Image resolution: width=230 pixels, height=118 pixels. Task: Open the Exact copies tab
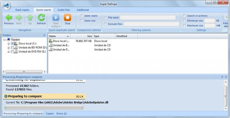22,10
